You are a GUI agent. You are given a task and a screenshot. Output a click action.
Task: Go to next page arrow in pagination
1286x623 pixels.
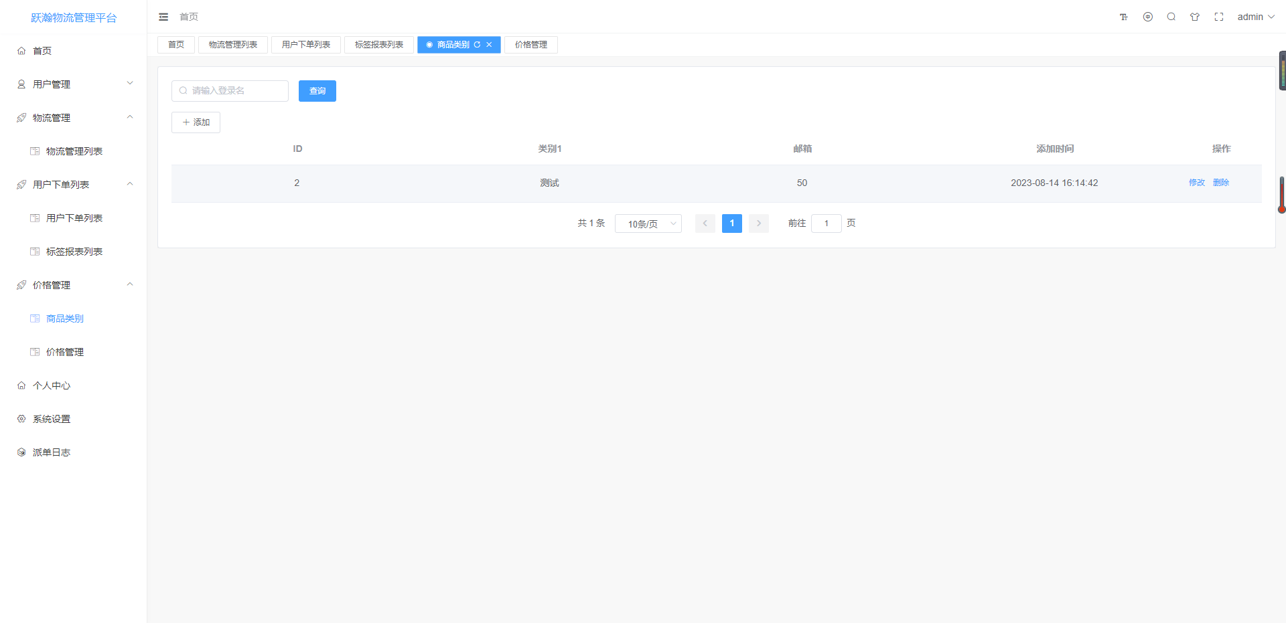pyautogui.click(x=759, y=224)
